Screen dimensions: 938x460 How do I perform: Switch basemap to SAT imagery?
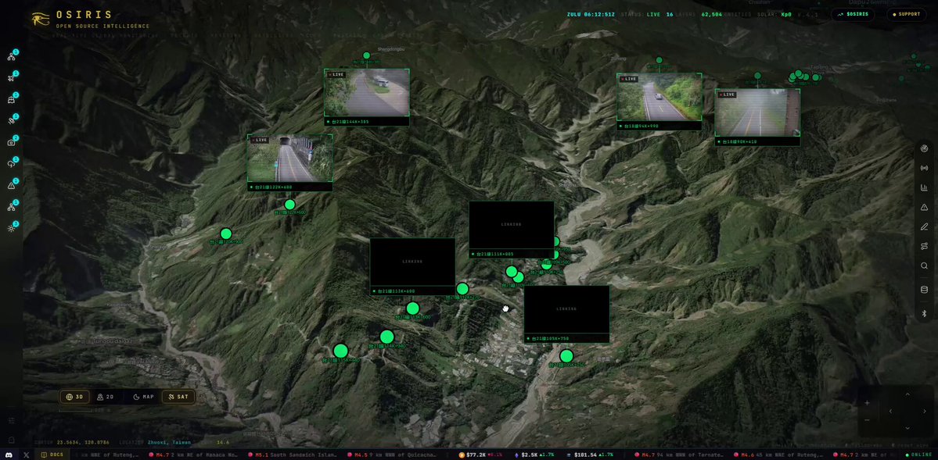(178, 397)
